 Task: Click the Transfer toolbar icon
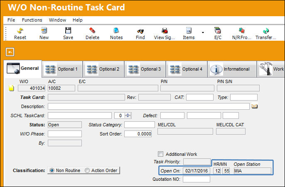coord(266,30)
